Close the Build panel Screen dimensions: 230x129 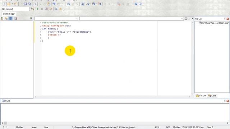(227, 101)
